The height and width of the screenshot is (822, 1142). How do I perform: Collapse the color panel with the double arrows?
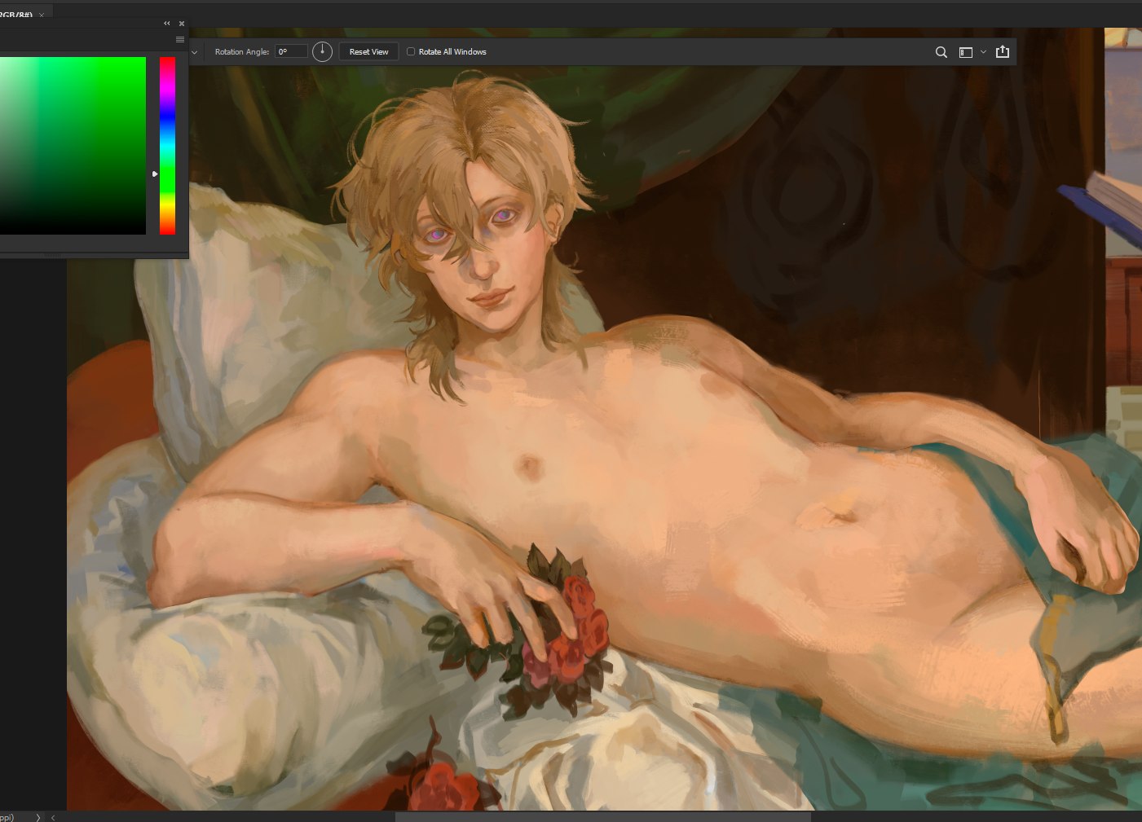click(x=167, y=24)
